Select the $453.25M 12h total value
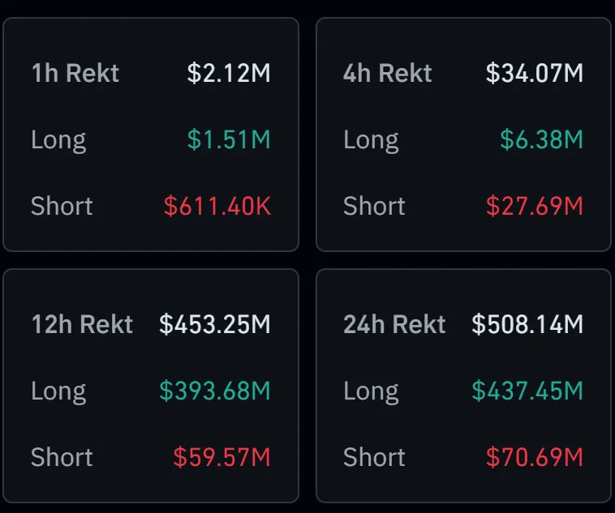 [x=215, y=325]
